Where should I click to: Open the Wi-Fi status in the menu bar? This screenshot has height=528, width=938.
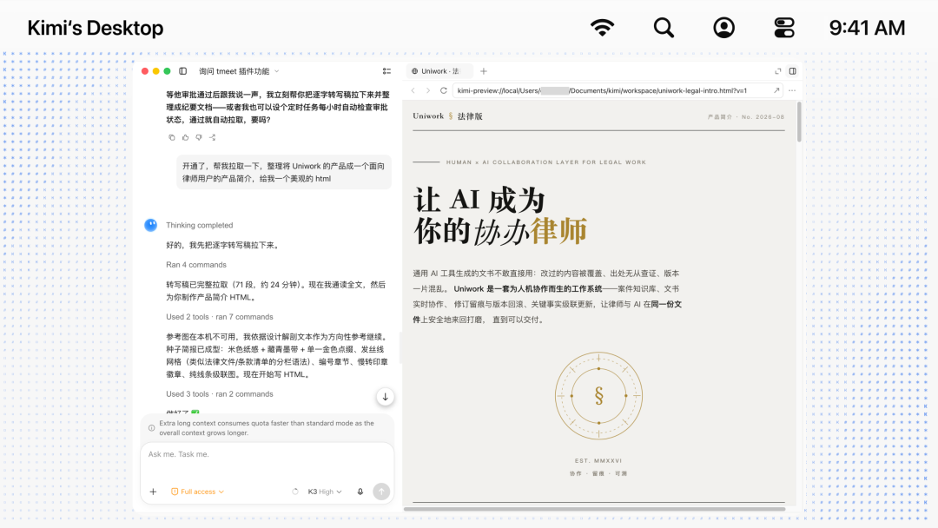(x=603, y=28)
